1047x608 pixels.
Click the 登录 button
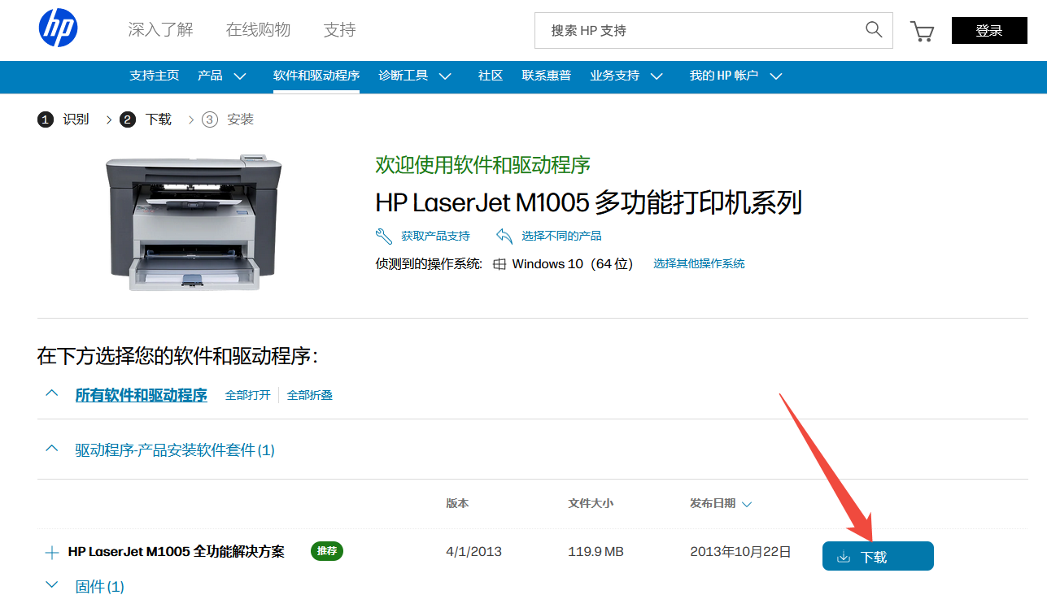tap(988, 31)
